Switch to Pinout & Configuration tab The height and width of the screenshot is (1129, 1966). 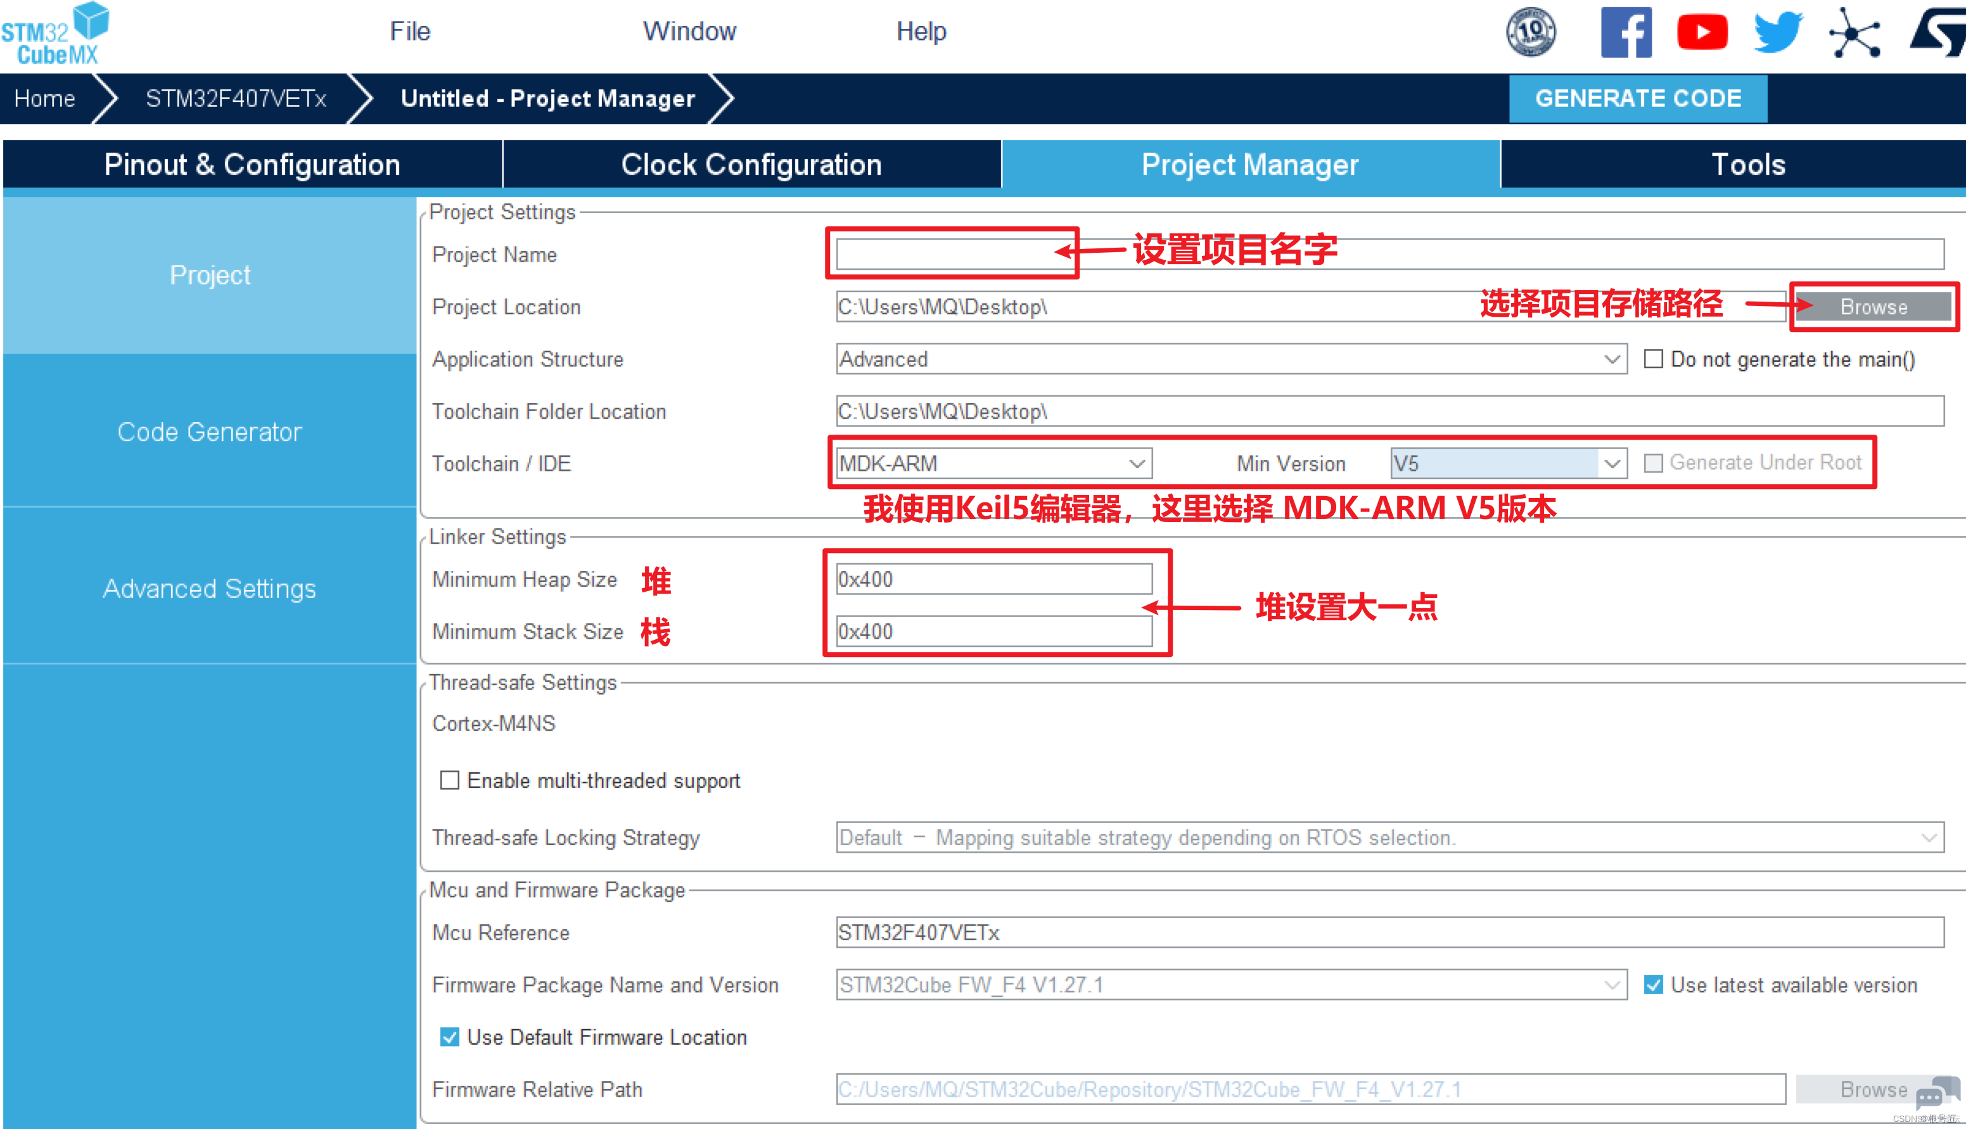pyautogui.click(x=252, y=164)
